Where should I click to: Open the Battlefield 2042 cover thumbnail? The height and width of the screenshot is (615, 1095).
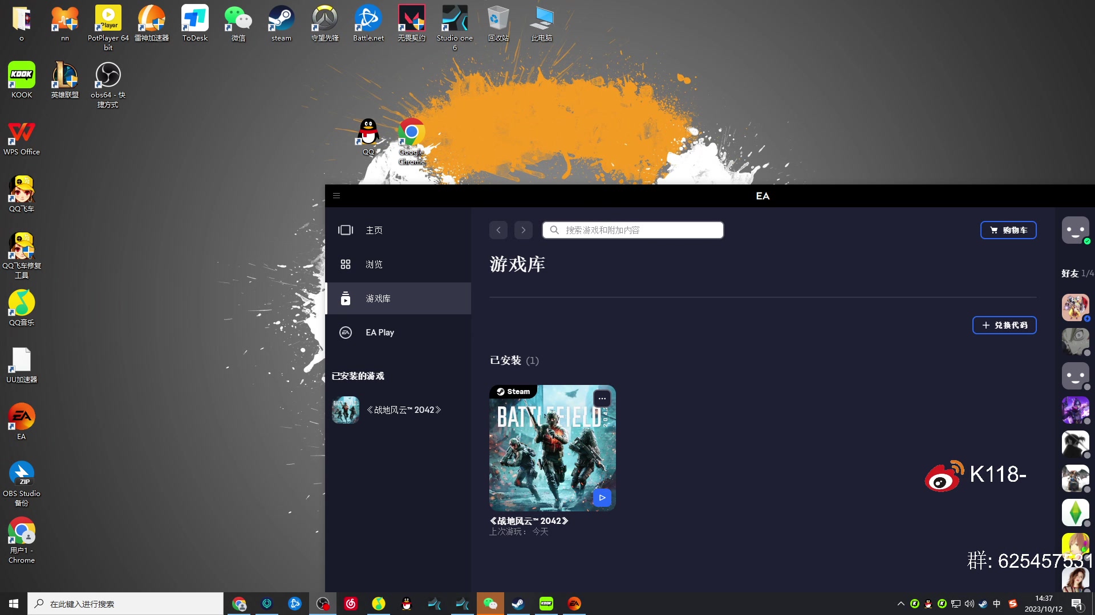coord(552,448)
